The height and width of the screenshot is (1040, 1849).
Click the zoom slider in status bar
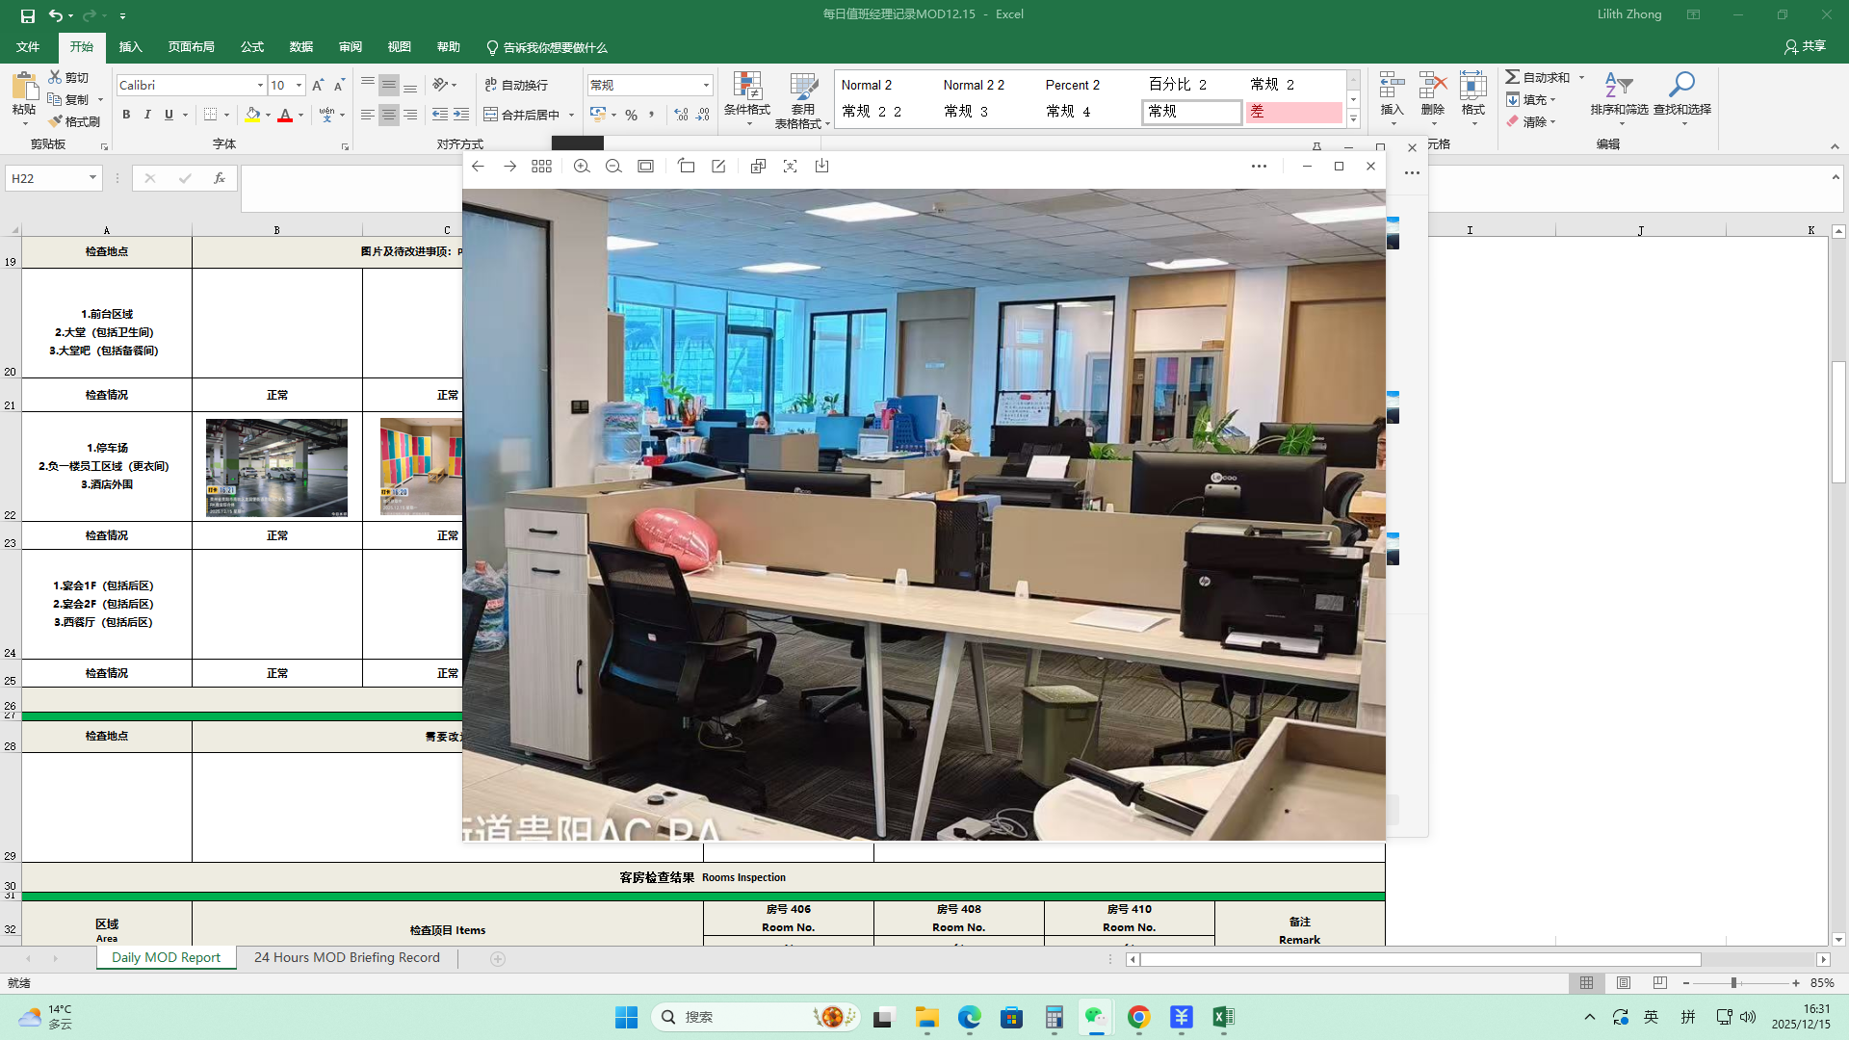click(1733, 983)
